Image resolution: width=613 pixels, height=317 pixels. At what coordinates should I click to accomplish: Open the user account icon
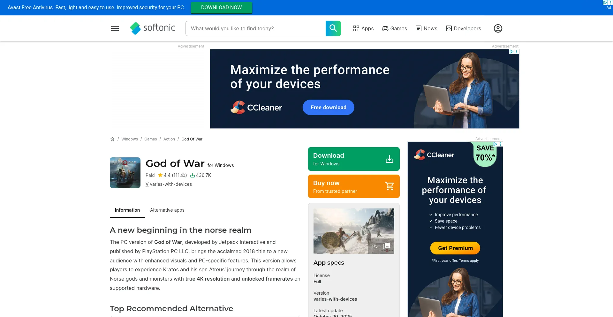pyautogui.click(x=498, y=28)
